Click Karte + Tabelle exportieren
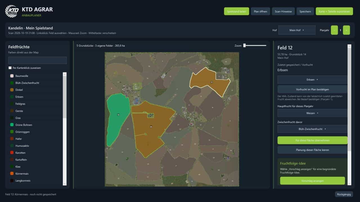The width and height of the screenshot is (360, 202). pos(334,11)
